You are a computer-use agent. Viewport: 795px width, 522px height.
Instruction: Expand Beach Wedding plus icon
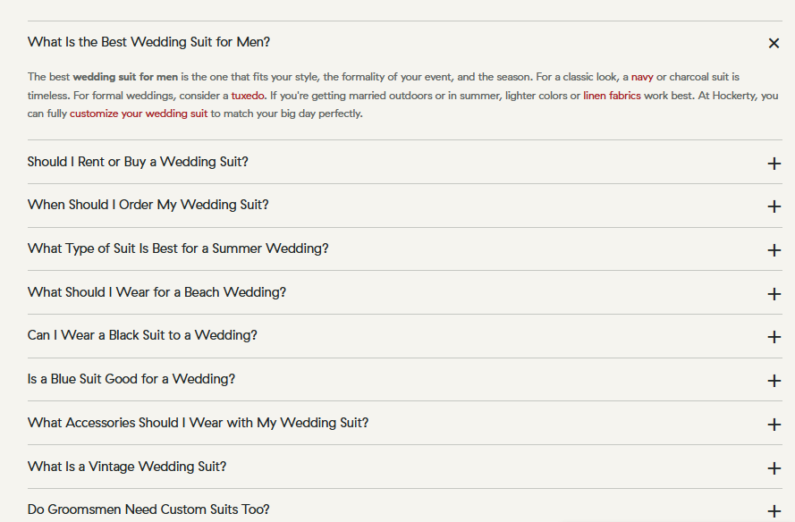tap(774, 294)
